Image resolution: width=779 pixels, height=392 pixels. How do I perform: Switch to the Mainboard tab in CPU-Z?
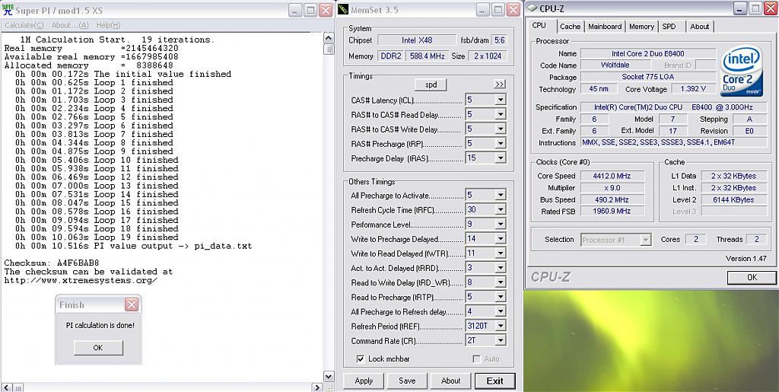tap(605, 27)
